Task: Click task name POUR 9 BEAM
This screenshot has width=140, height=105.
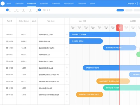Action: [45, 55]
